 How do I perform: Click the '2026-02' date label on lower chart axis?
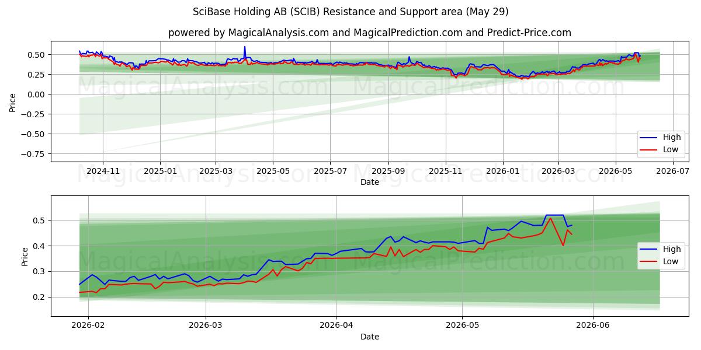[x=88, y=325]
